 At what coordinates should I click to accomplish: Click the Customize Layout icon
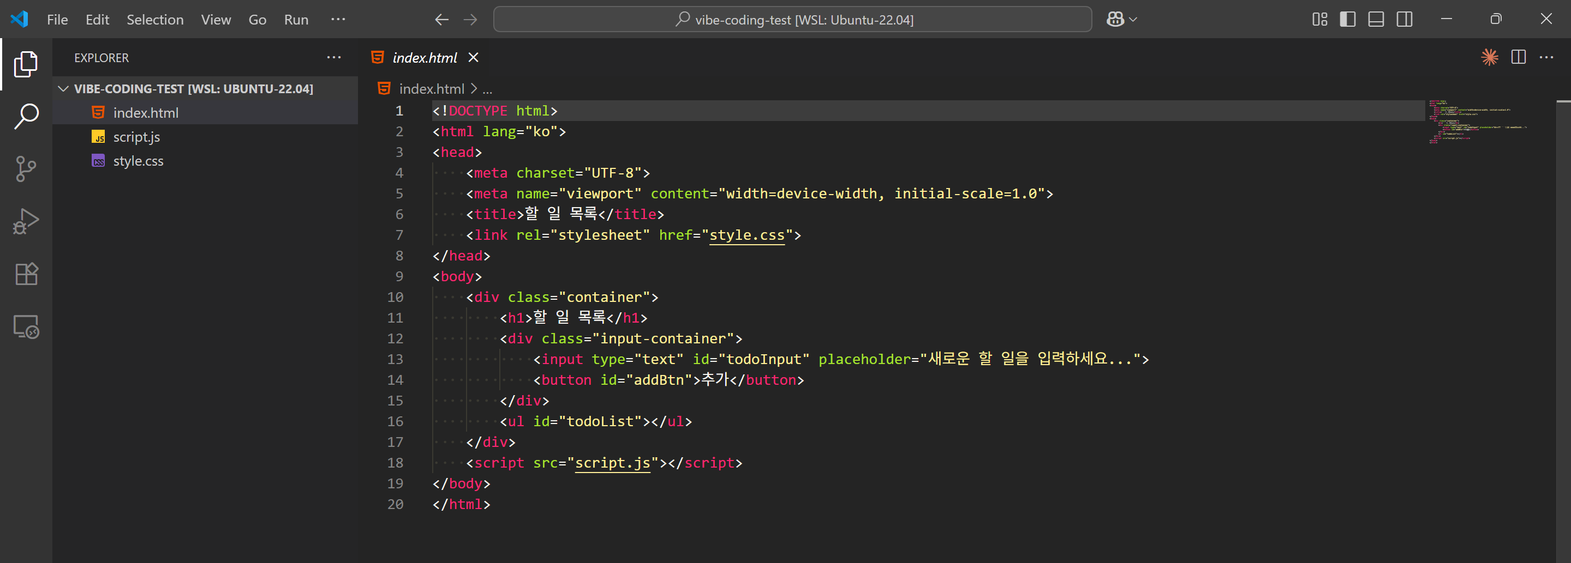point(1320,20)
